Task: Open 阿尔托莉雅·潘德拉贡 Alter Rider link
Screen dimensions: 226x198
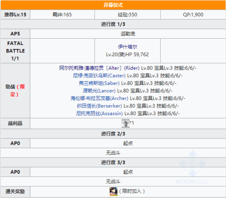Action: click(x=99, y=68)
